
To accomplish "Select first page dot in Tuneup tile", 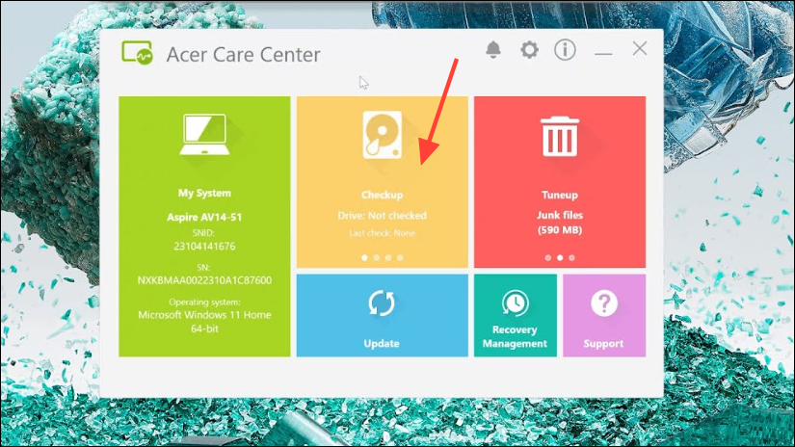I will pyautogui.click(x=548, y=257).
